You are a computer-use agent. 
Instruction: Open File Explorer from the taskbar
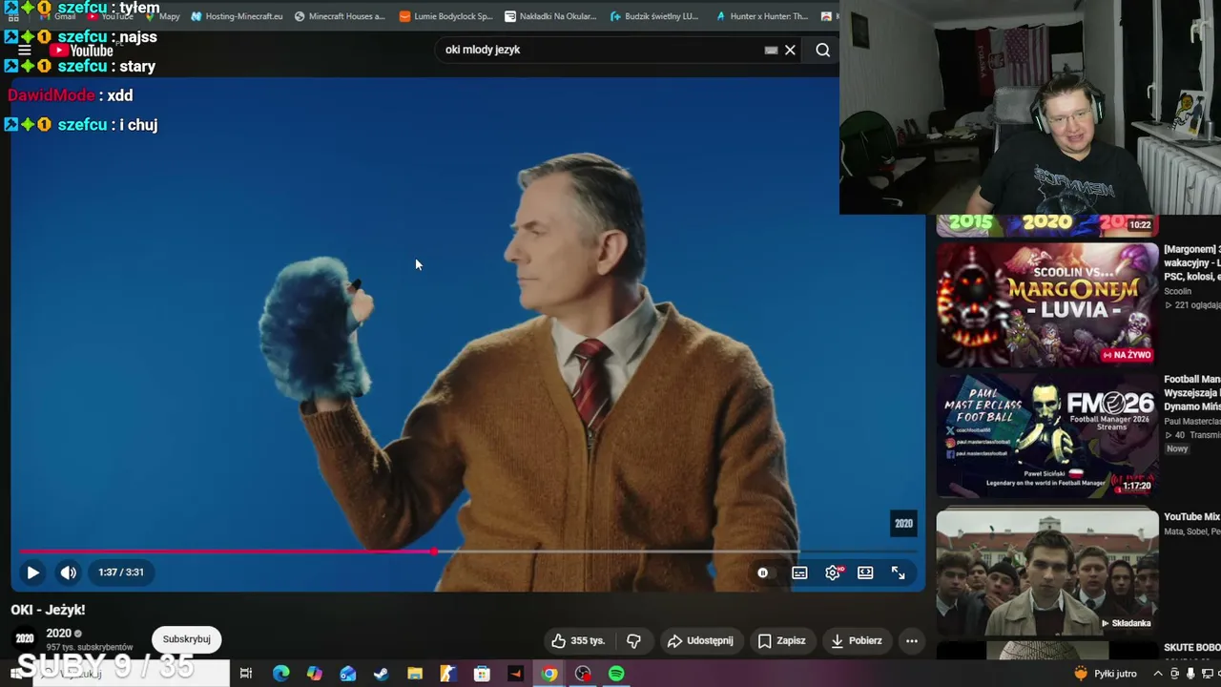pos(414,674)
